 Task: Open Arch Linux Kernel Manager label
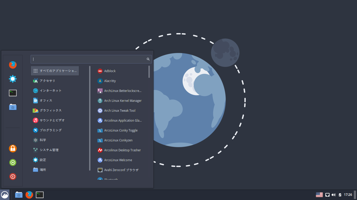pos(123,101)
